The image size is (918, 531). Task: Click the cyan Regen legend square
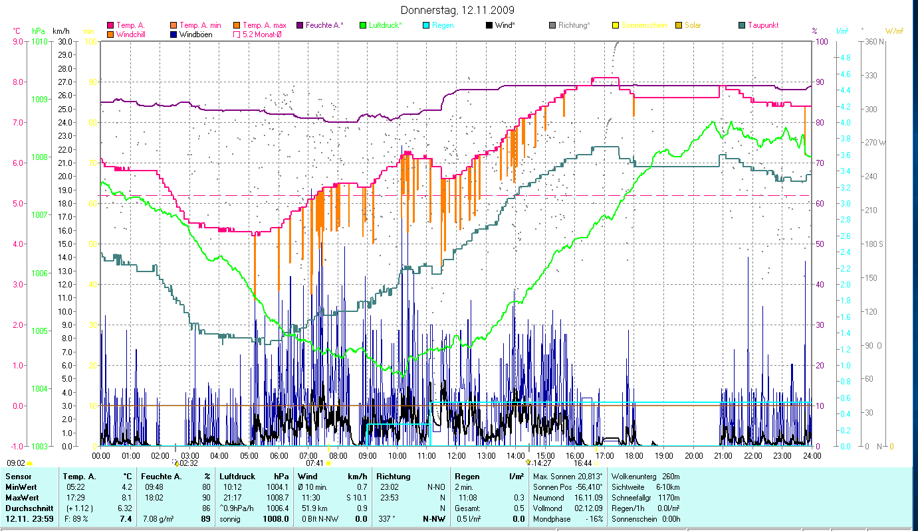(425, 25)
